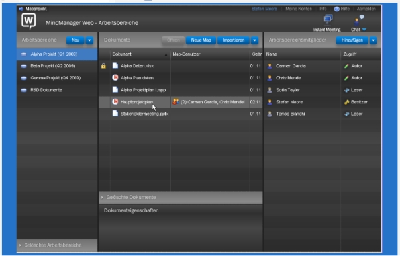Click Abmelden in the top bar
400x256 pixels.
366,9
